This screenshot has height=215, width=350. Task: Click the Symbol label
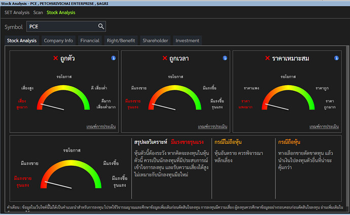[14, 27]
